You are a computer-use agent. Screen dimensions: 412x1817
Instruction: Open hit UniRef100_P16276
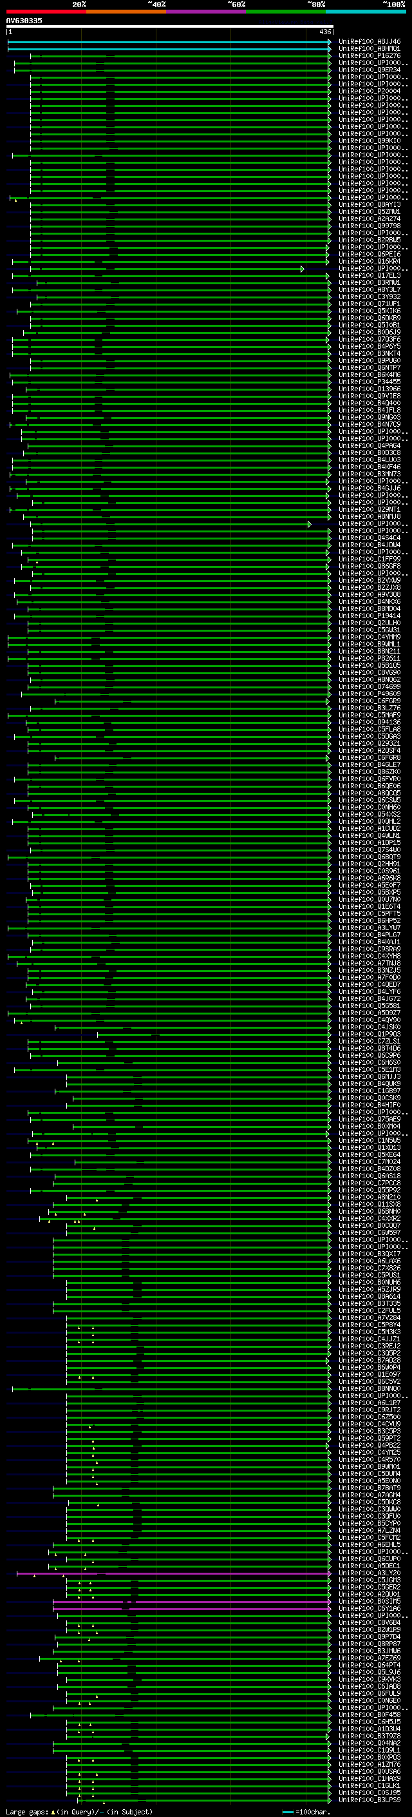[x=370, y=57]
